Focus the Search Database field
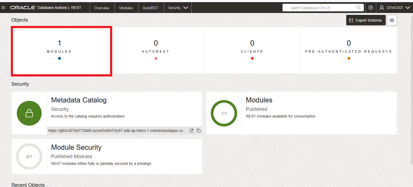The image size is (413, 187). pos(323,8)
